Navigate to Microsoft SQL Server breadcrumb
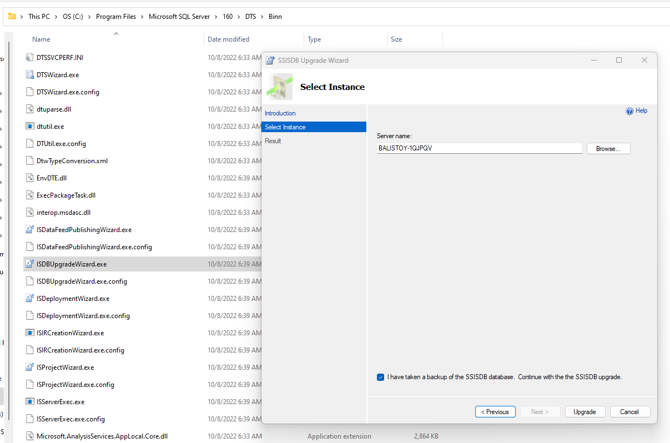Image resolution: width=670 pixels, height=443 pixels. 179,17
